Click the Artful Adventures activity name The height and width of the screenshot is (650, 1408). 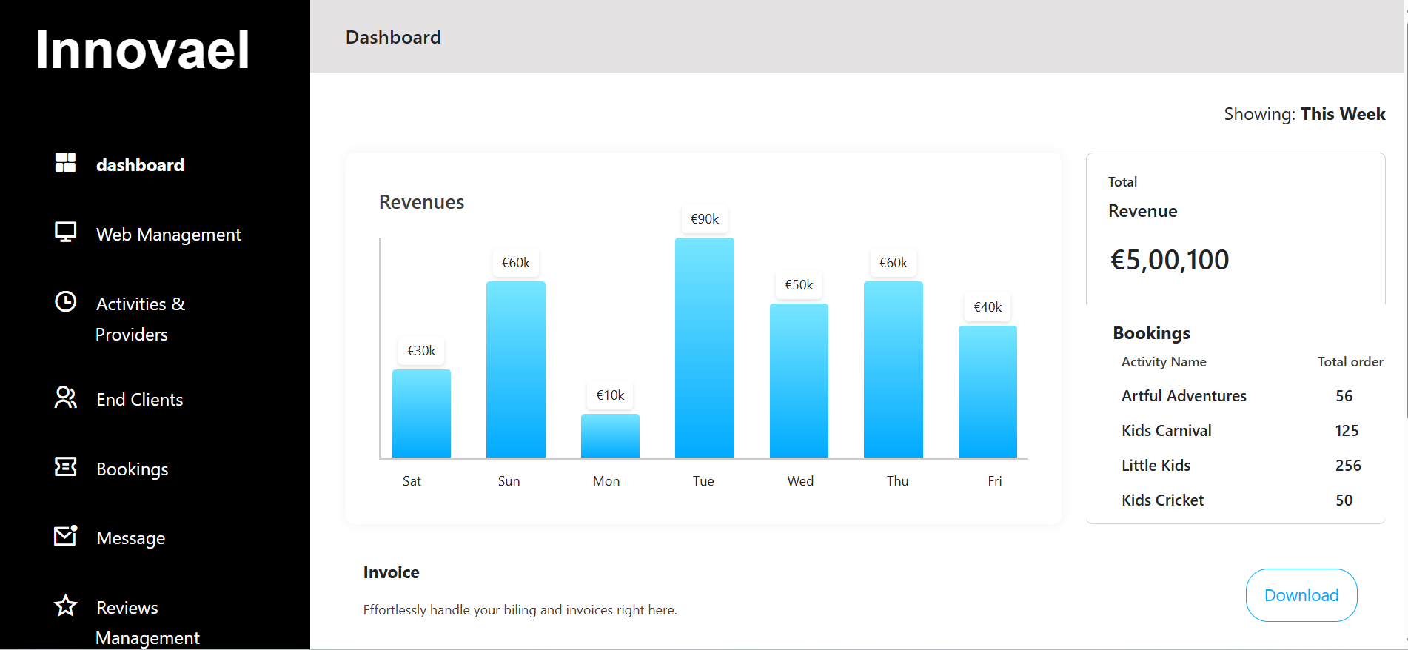1184,396
